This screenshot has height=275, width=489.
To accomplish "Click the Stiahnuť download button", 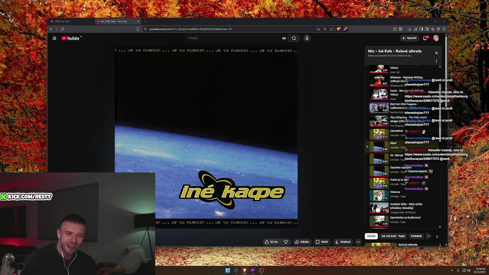I will (x=343, y=242).
